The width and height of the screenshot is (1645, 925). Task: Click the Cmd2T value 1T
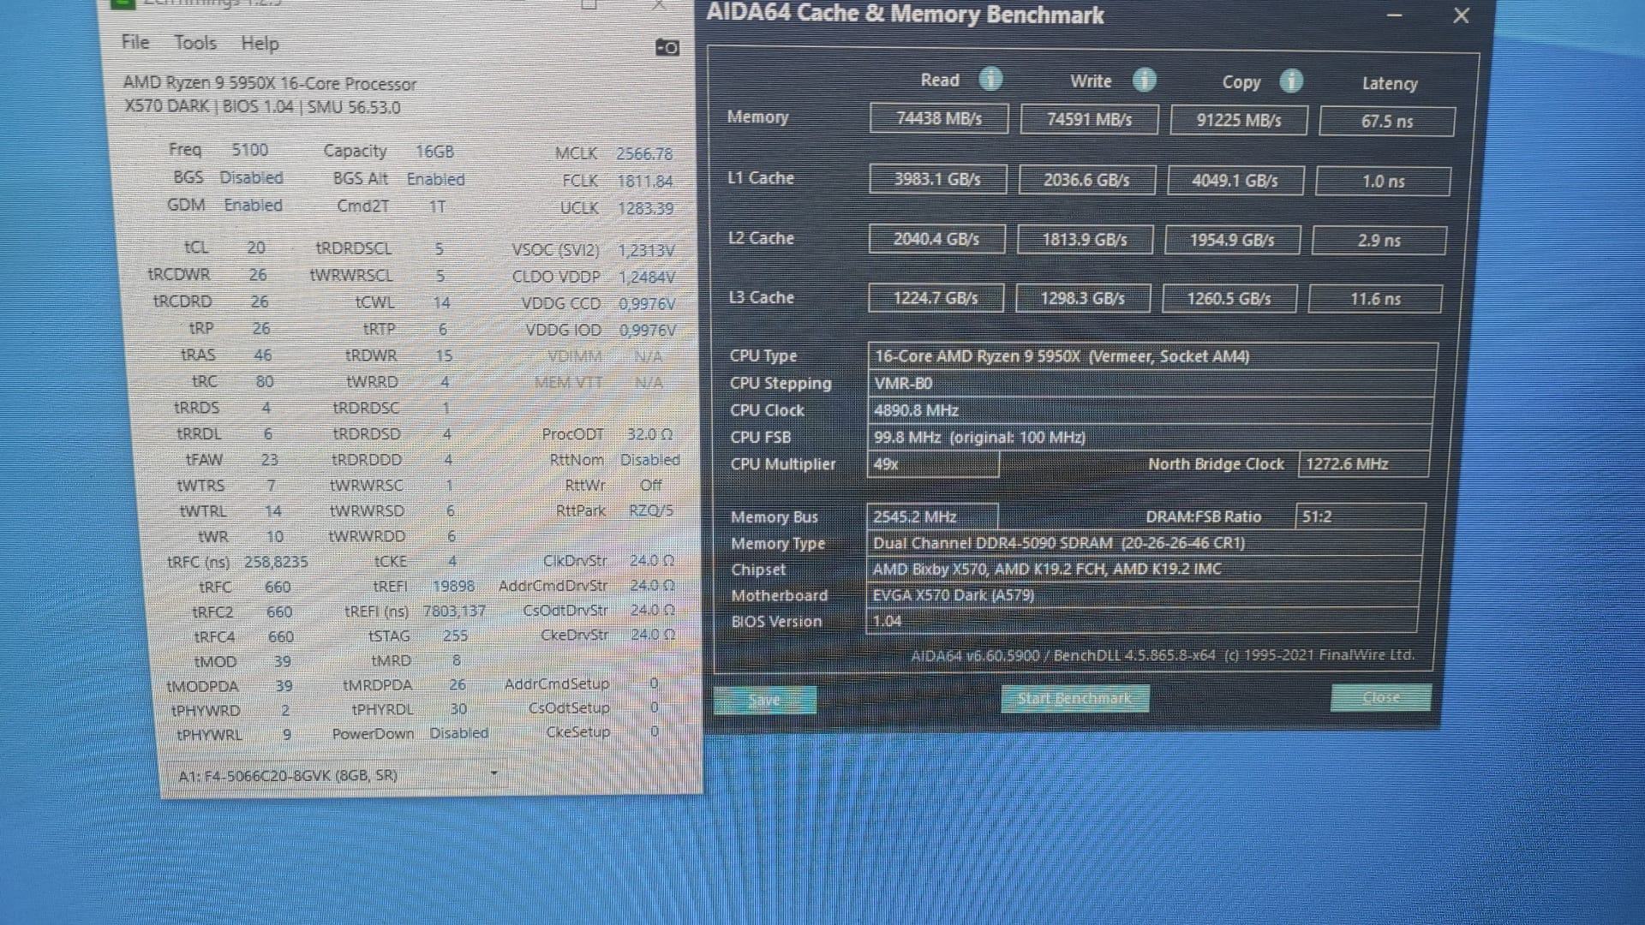[x=437, y=206]
